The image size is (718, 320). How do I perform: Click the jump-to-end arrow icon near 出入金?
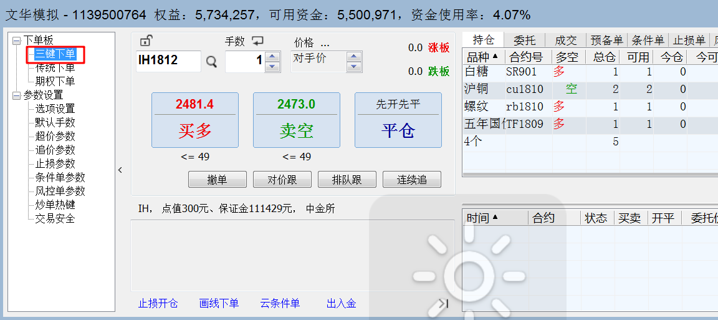[443, 304]
